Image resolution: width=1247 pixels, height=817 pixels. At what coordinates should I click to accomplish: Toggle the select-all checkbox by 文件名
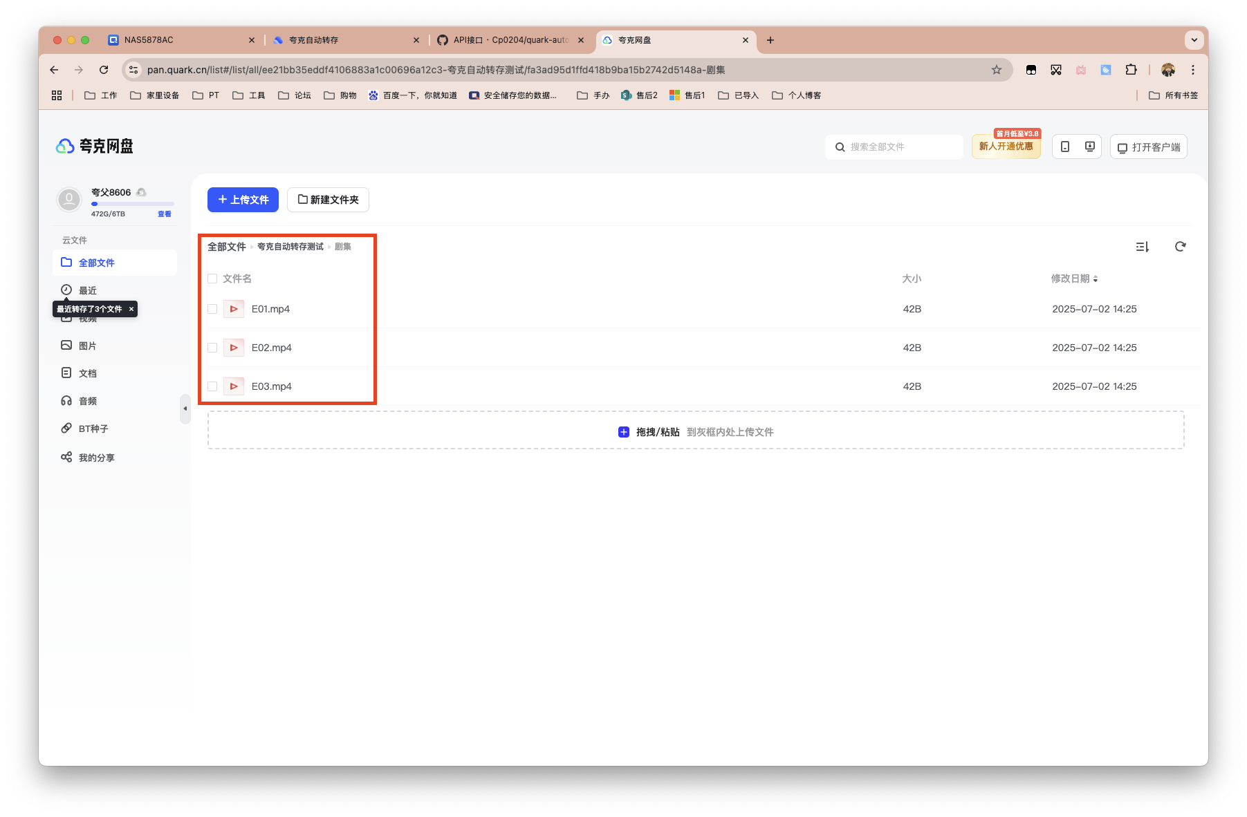pos(212,279)
